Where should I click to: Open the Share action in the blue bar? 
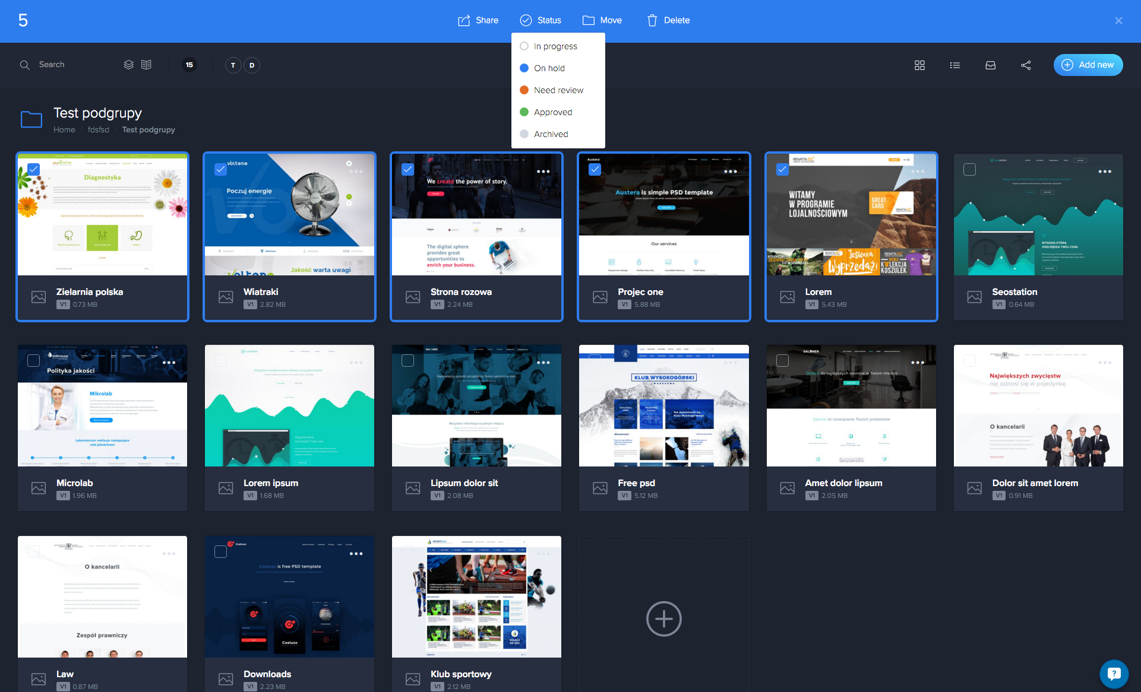coord(478,20)
